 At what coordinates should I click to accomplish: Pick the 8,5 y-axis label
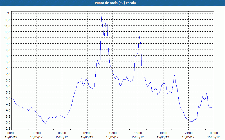[x=8, y=56]
